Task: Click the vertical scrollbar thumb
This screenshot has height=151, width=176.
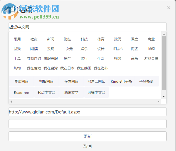Action: (x=164, y=63)
